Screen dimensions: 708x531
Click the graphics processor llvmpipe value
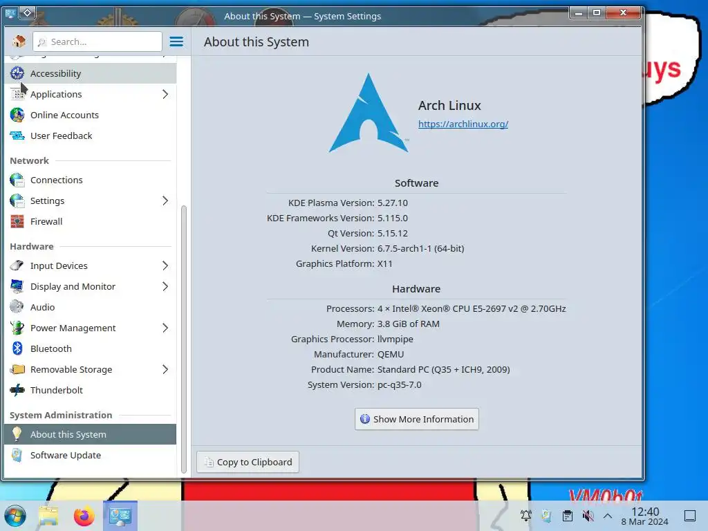[395, 339]
